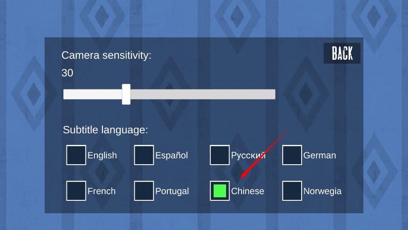Click the "Русский" label text
408x230 pixels.
pyautogui.click(x=248, y=156)
